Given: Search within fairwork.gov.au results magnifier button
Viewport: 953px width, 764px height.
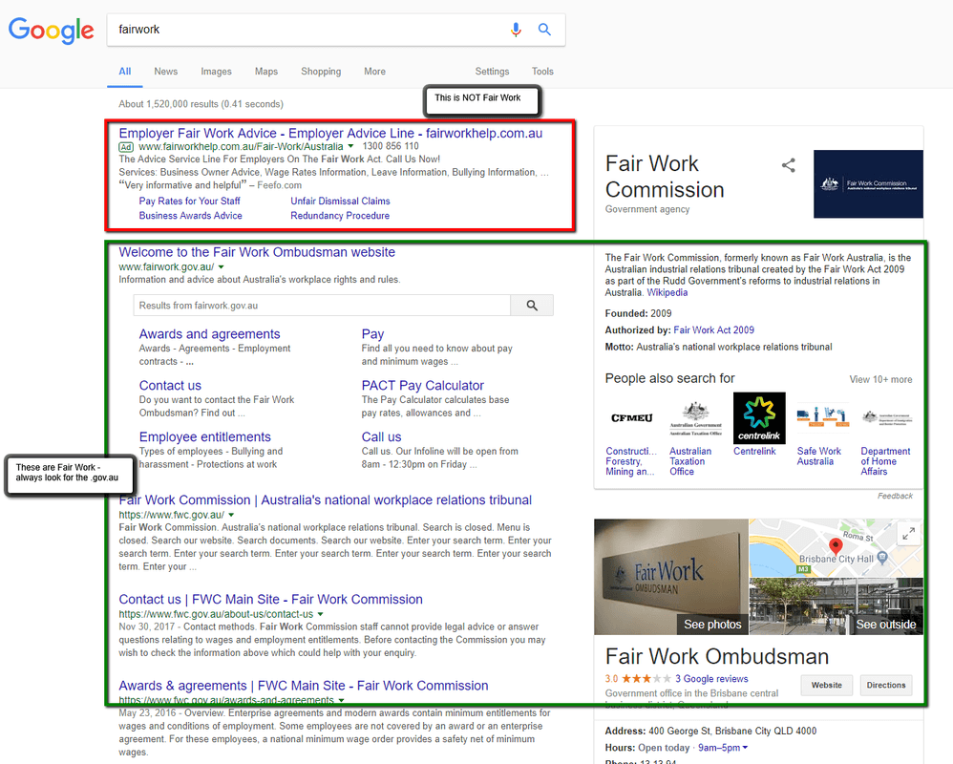Looking at the screenshot, I should point(532,305).
